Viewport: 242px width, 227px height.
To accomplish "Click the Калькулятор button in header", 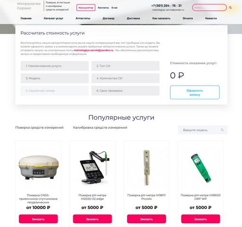I will coord(86,8).
